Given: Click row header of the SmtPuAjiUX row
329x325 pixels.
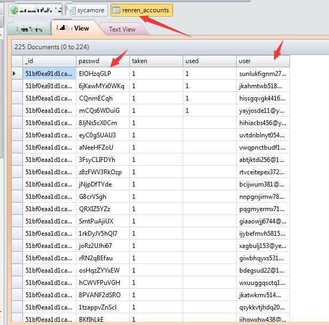Looking at the screenshot, I should click(x=17, y=221).
